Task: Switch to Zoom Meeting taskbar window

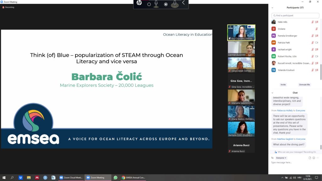Action: coord(98,178)
